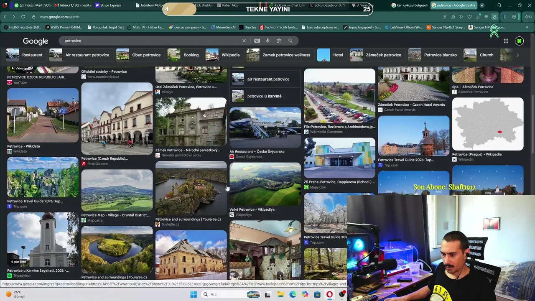Image resolution: width=535 pixels, height=301 pixels.
Task: Select the petrovice u karviné suggestion
Action: 265,96
